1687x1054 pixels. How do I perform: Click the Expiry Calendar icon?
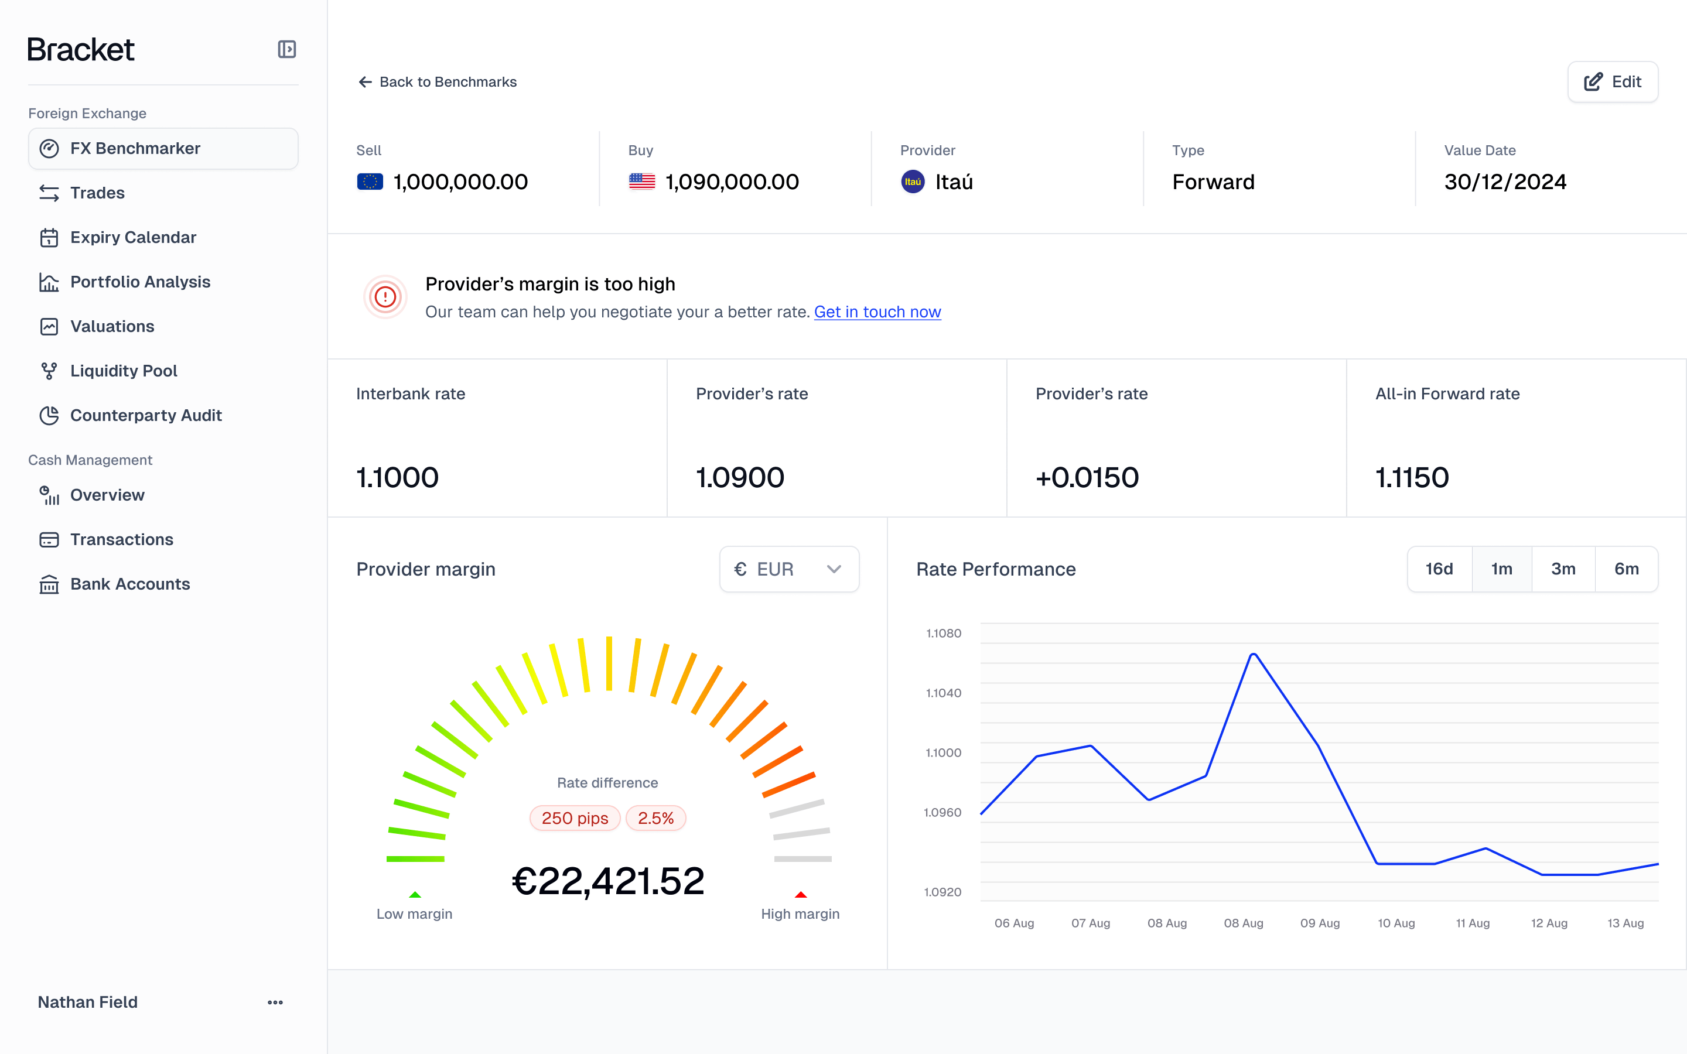click(x=49, y=238)
